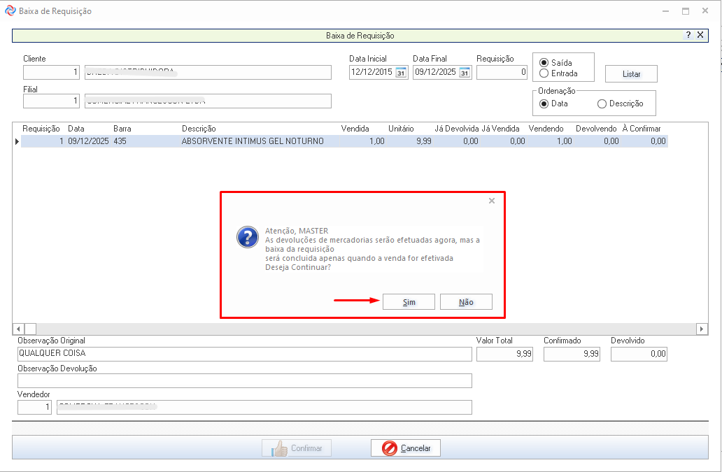The width and height of the screenshot is (722, 472).
Task: Click the Requisição number field
Action: click(x=502, y=72)
